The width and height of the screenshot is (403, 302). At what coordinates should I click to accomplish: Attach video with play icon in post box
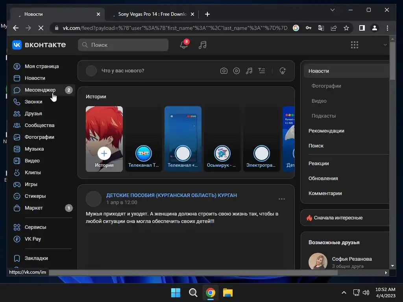coord(237,71)
